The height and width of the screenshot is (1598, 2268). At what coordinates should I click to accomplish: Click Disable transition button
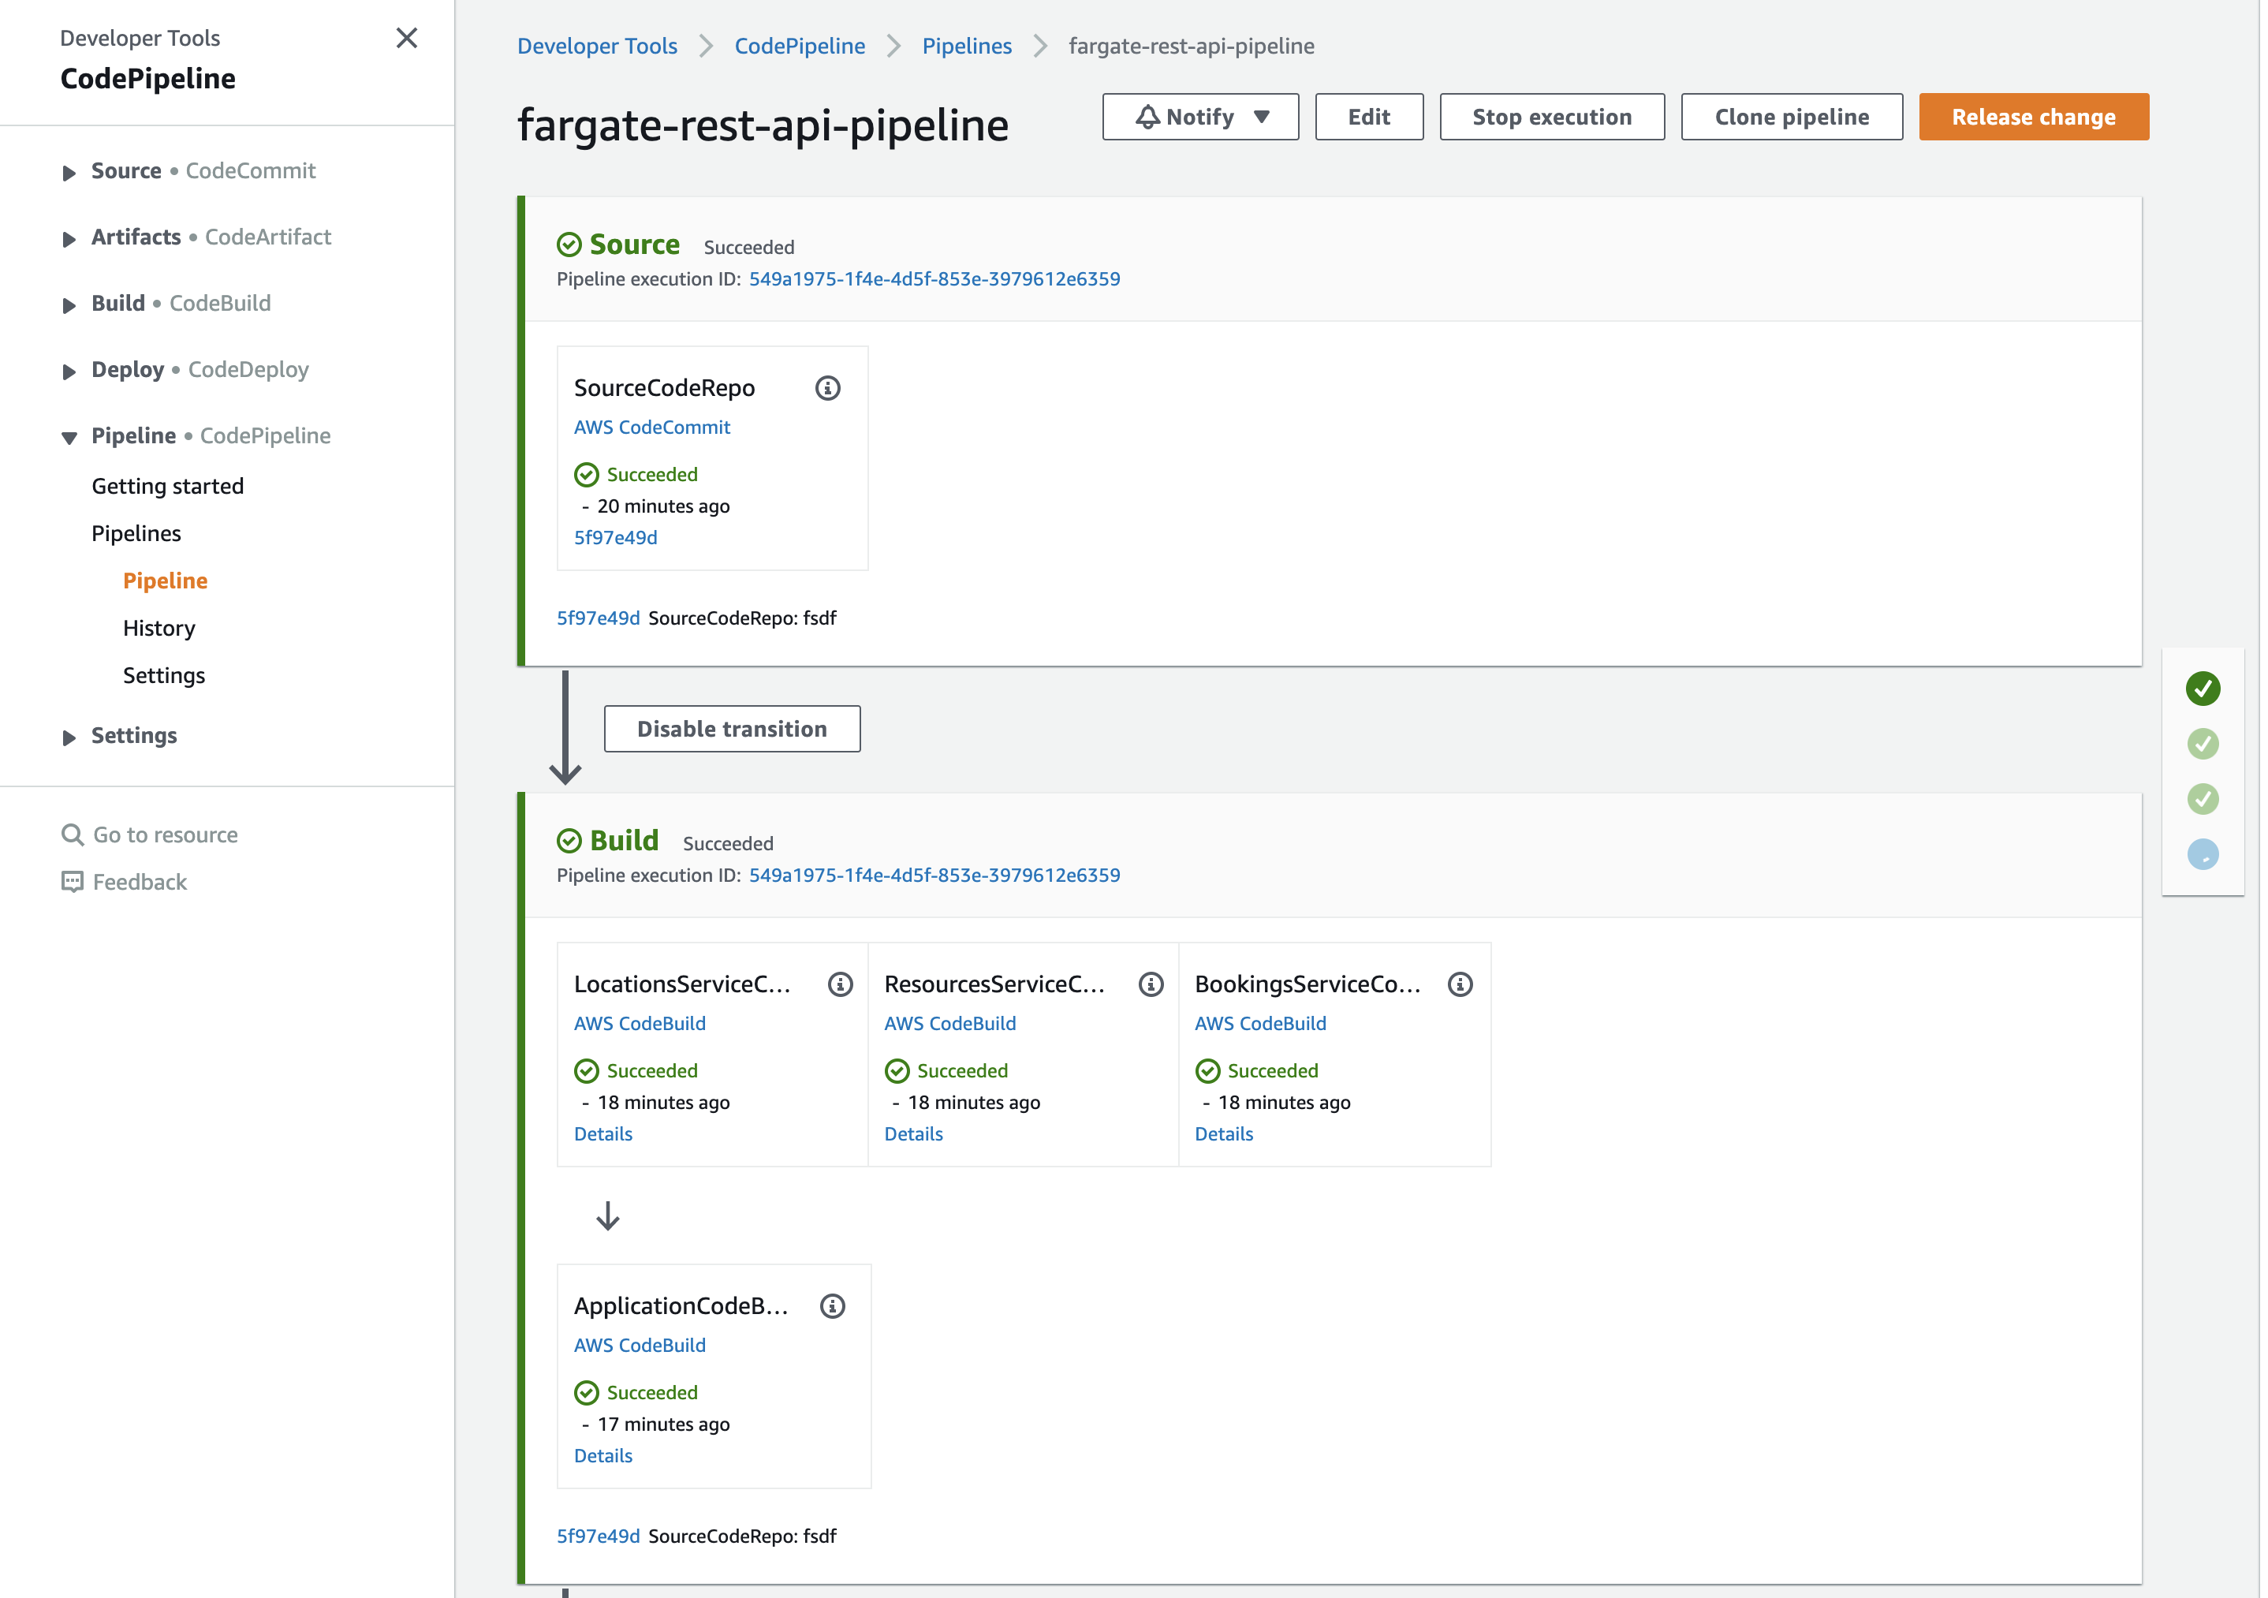coord(732,728)
